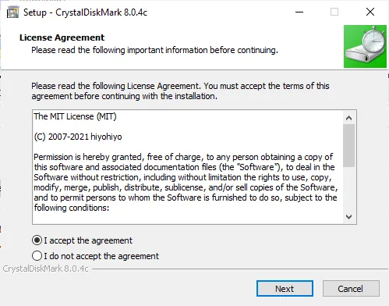The width and height of the screenshot is (389, 306).
Task: Click the 2007-2021 hiyohiyo copyright line
Action: (78, 137)
